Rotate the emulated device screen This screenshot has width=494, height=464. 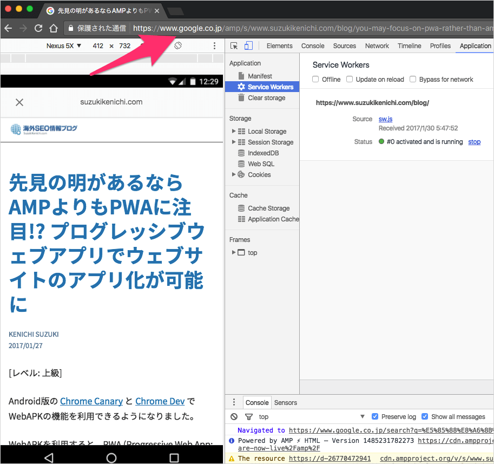[x=178, y=45]
